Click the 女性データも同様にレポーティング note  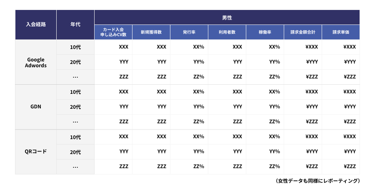click(317, 181)
